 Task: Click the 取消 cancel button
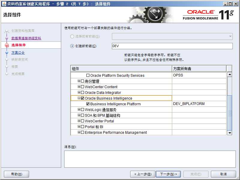coord(223,174)
